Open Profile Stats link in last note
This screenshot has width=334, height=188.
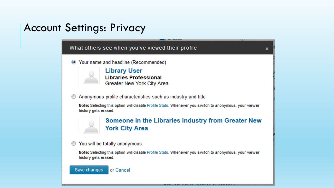158,152
